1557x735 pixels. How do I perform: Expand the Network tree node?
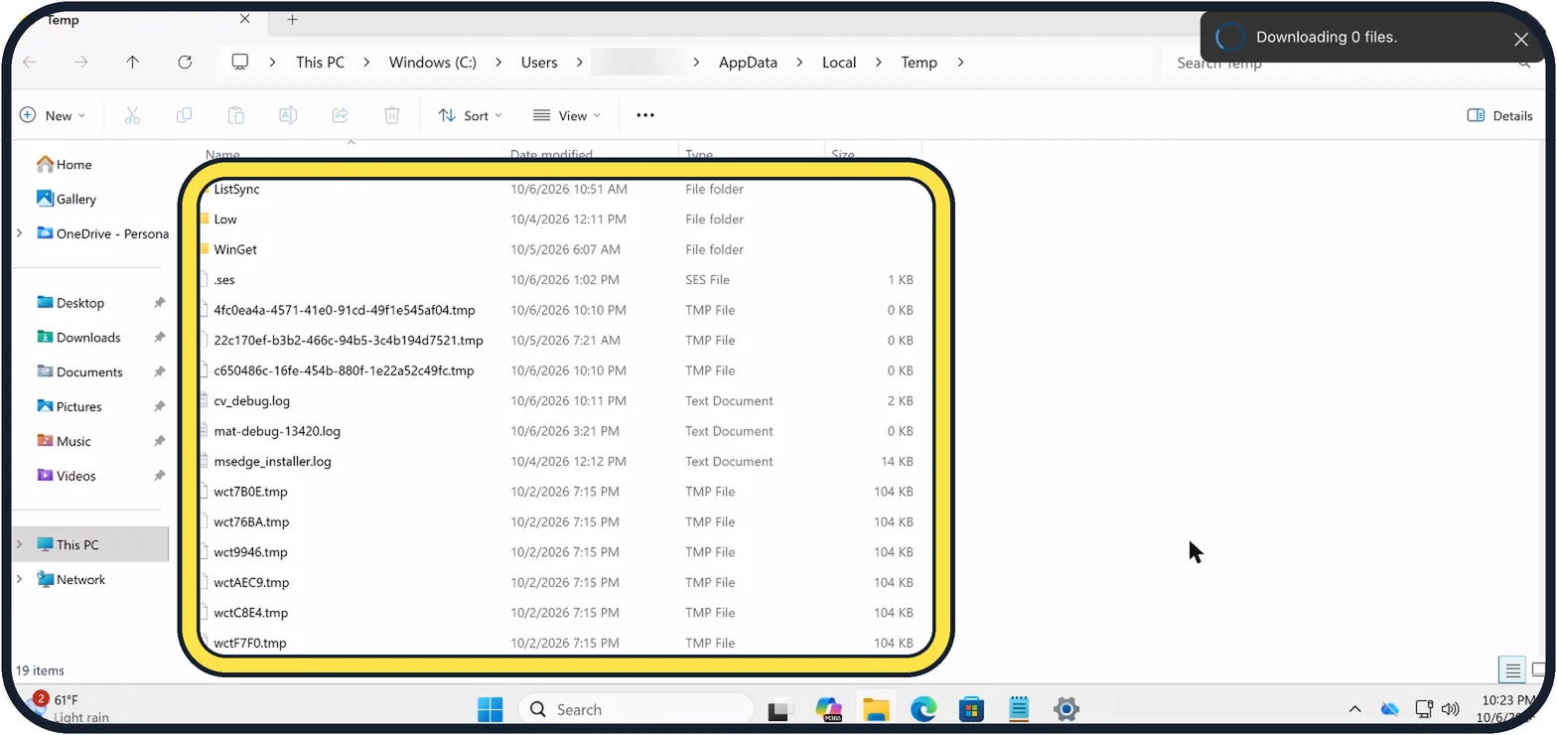pyautogui.click(x=20, y=579)
